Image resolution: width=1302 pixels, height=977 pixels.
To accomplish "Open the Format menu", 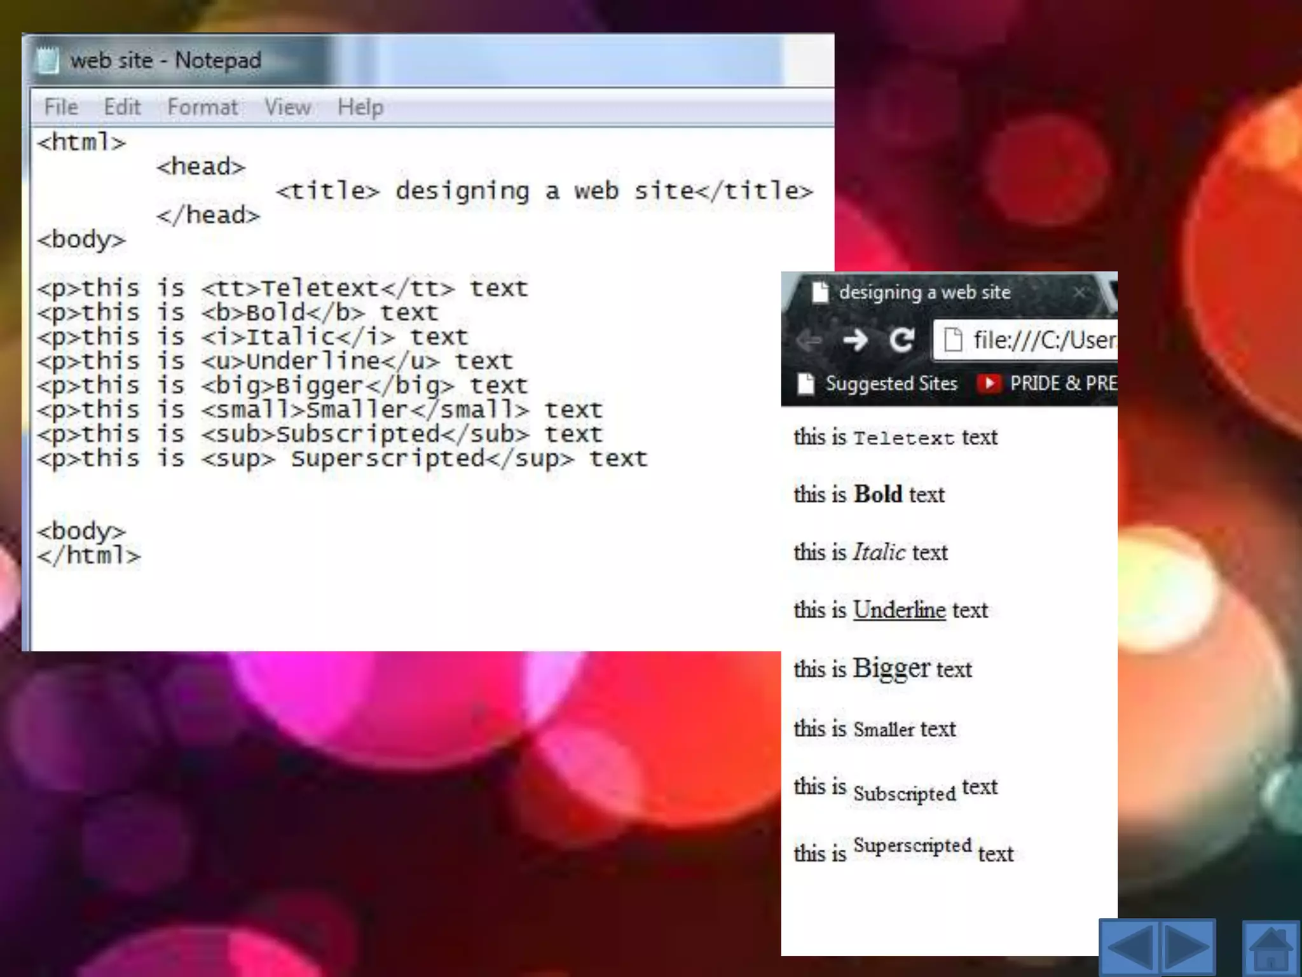I will [202, 107].
